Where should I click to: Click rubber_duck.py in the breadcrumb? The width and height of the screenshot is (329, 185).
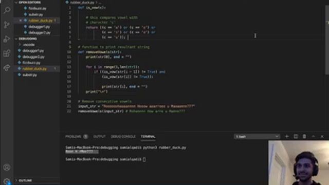(82, 3)
